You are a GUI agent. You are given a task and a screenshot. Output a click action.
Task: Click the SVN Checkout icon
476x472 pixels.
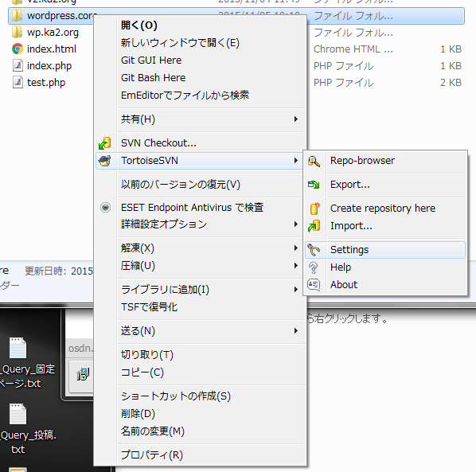(x=105, y=143)
